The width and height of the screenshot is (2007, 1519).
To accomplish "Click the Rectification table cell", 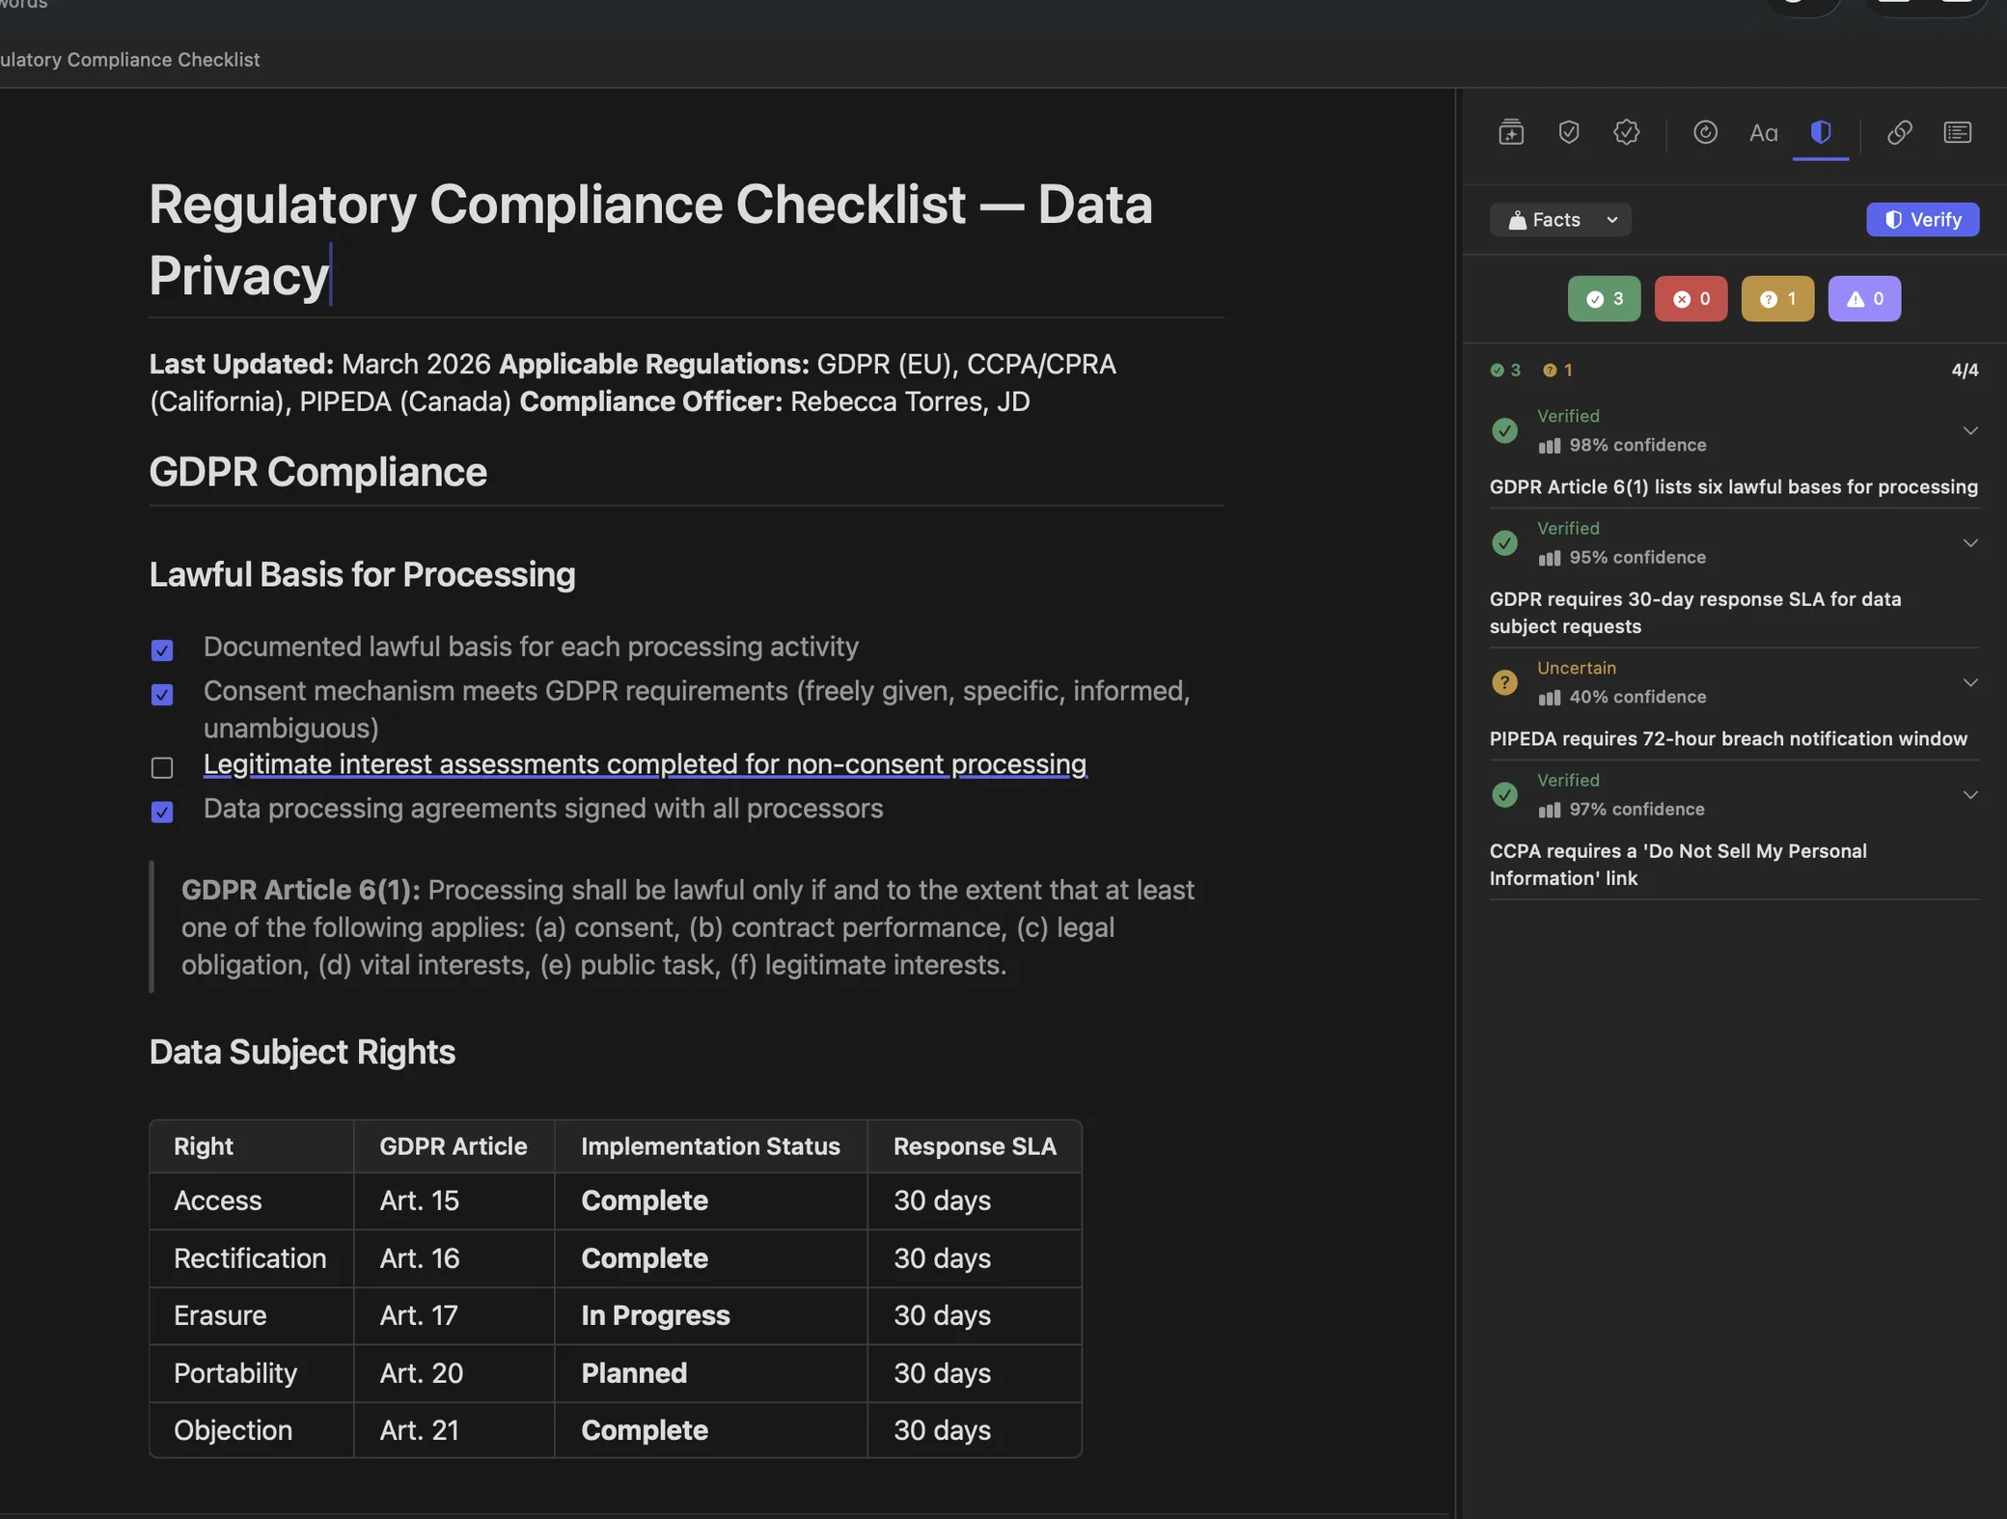I will point(250,1258).
